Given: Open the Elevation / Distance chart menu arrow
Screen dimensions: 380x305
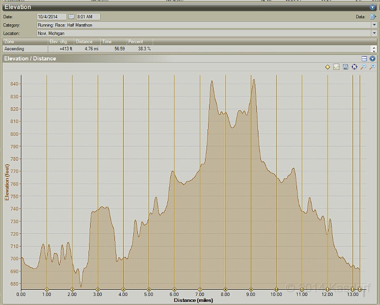Looking at the screenshot, I should 372,58.
